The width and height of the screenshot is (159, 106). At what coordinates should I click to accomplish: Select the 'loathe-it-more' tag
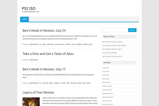(x=87, y=44)
